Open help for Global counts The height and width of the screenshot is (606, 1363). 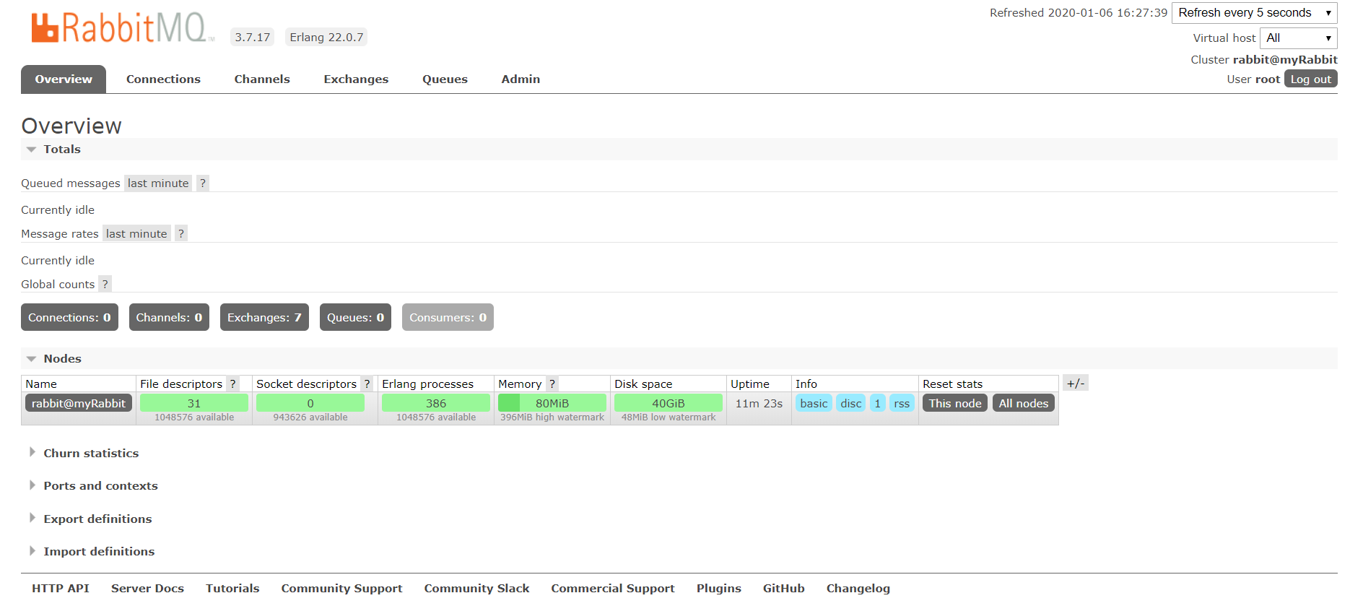point(105,285)
